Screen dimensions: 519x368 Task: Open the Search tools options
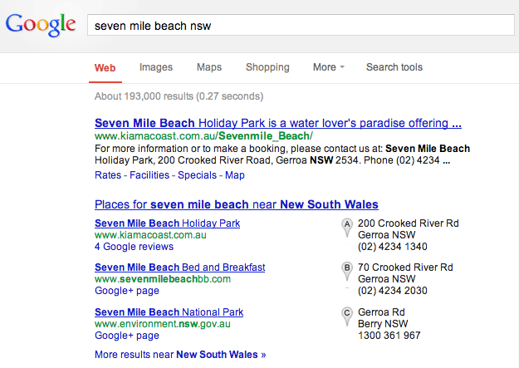[394, 67]
